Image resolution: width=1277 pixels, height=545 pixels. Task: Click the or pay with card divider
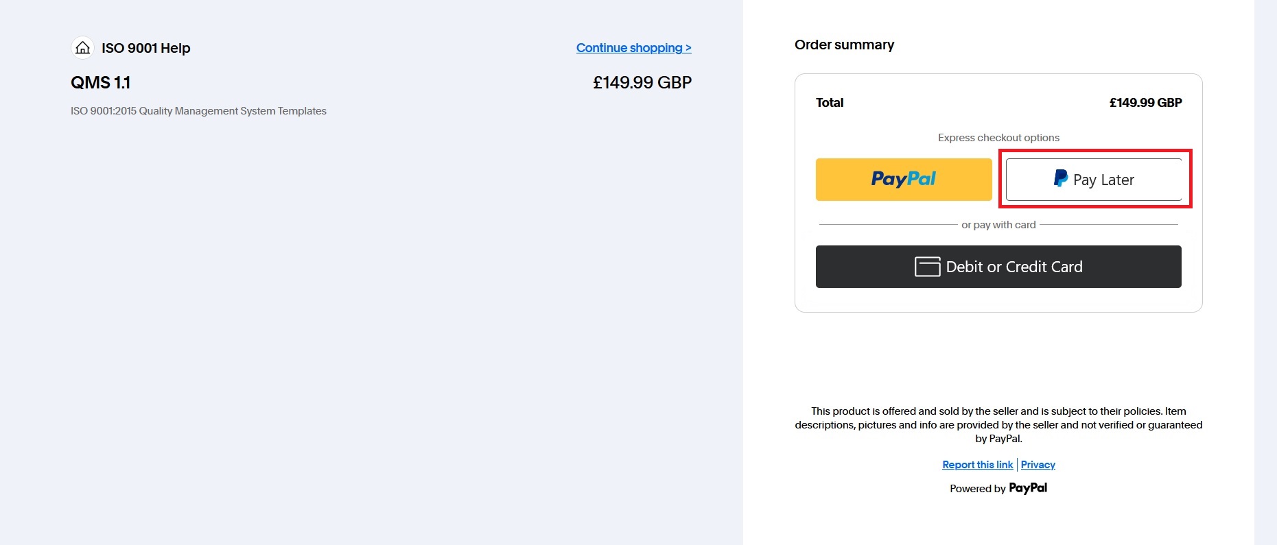998,225
